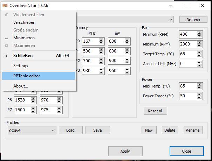Click the Close button at bottom
The width and height of the screenshot is (212, 161).
186,151
